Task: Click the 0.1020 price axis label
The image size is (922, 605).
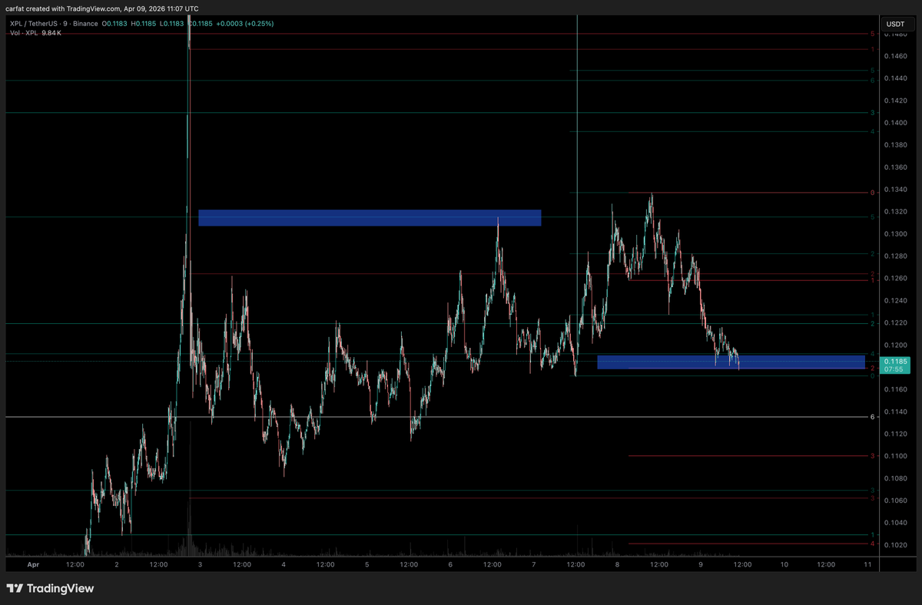Action: click(894, 546)
